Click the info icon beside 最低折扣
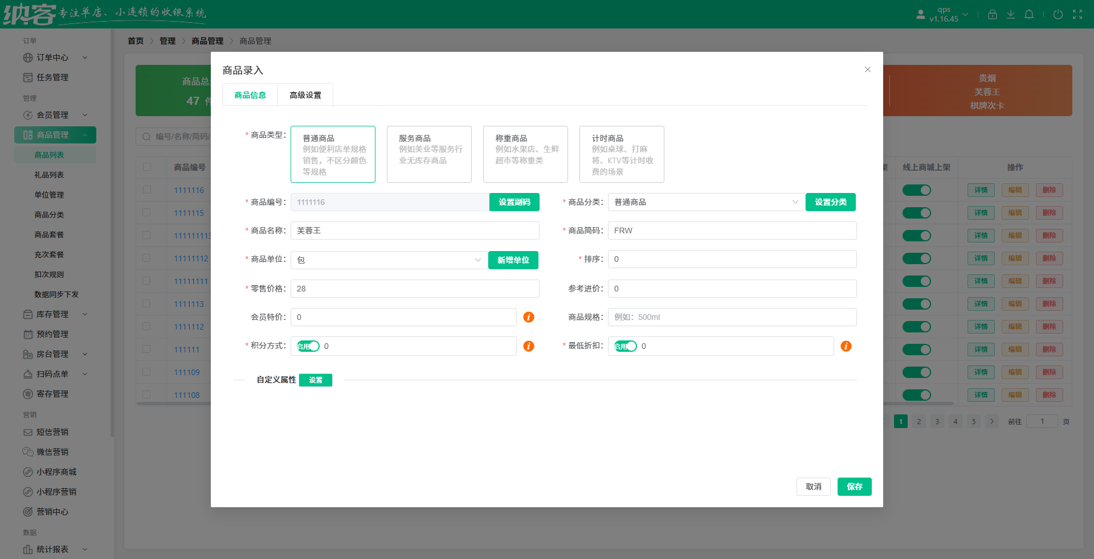This screenshot has width=1094, height=559. tap(846, 346)
